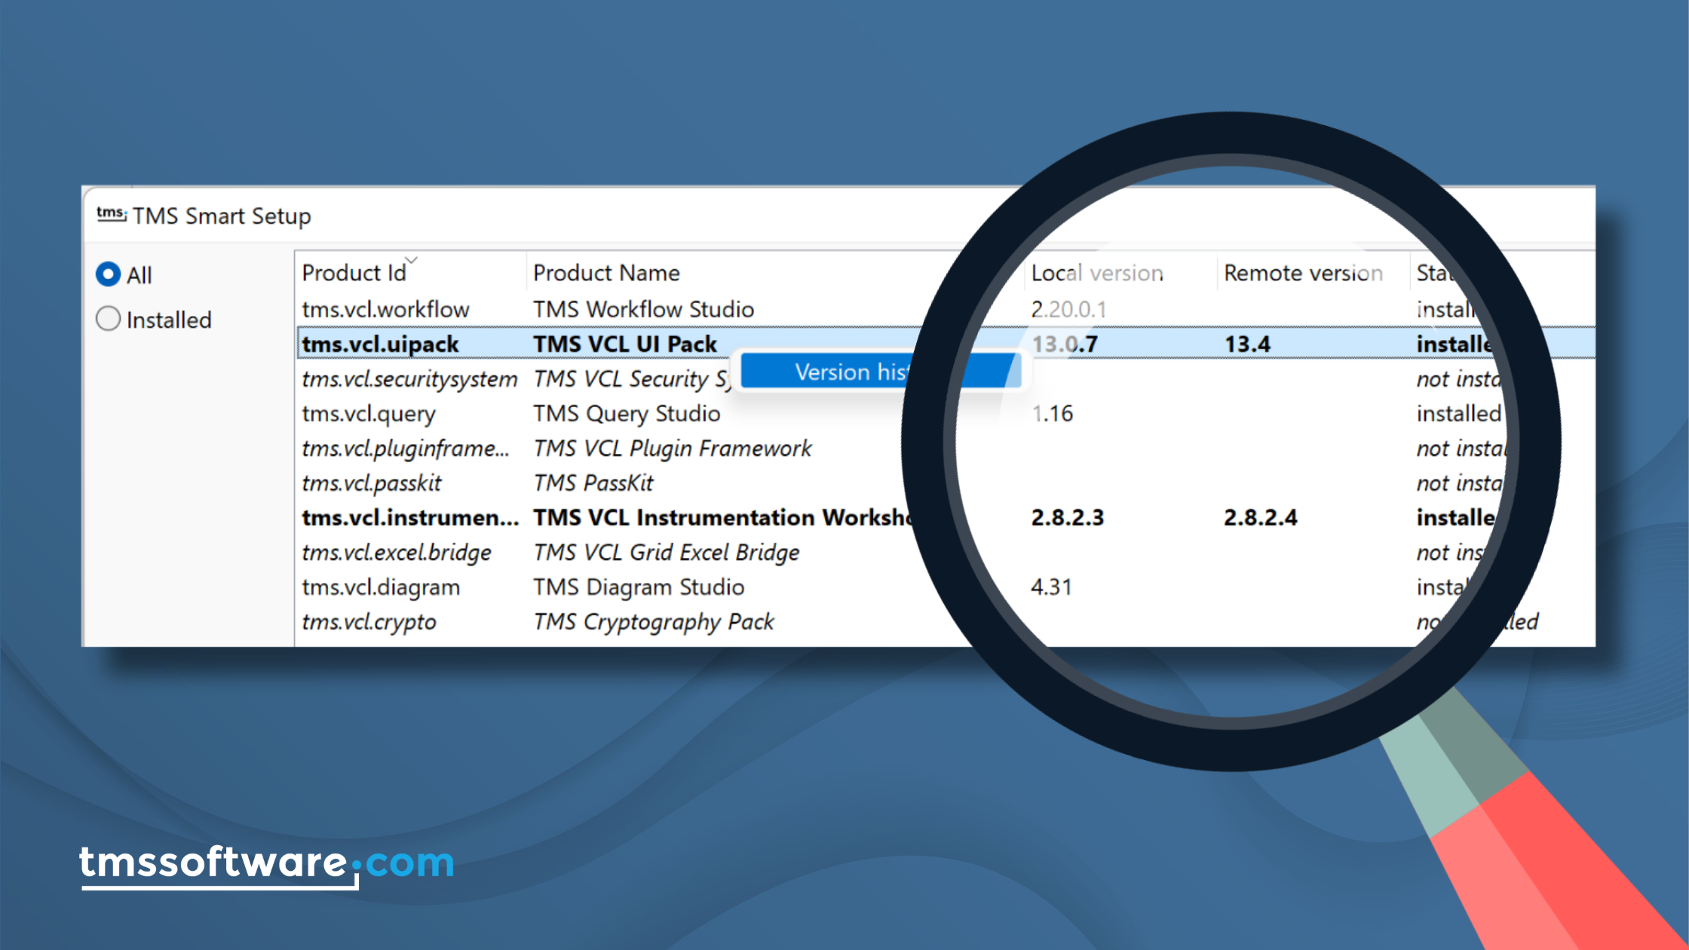Viewport: 1689px width, 950px height.
Task: Select the All radio button
Action: 109,274
